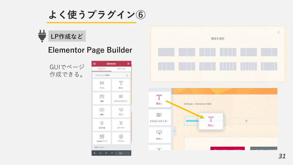
Task: Choose the two equal columns structure
Action: 187,52
